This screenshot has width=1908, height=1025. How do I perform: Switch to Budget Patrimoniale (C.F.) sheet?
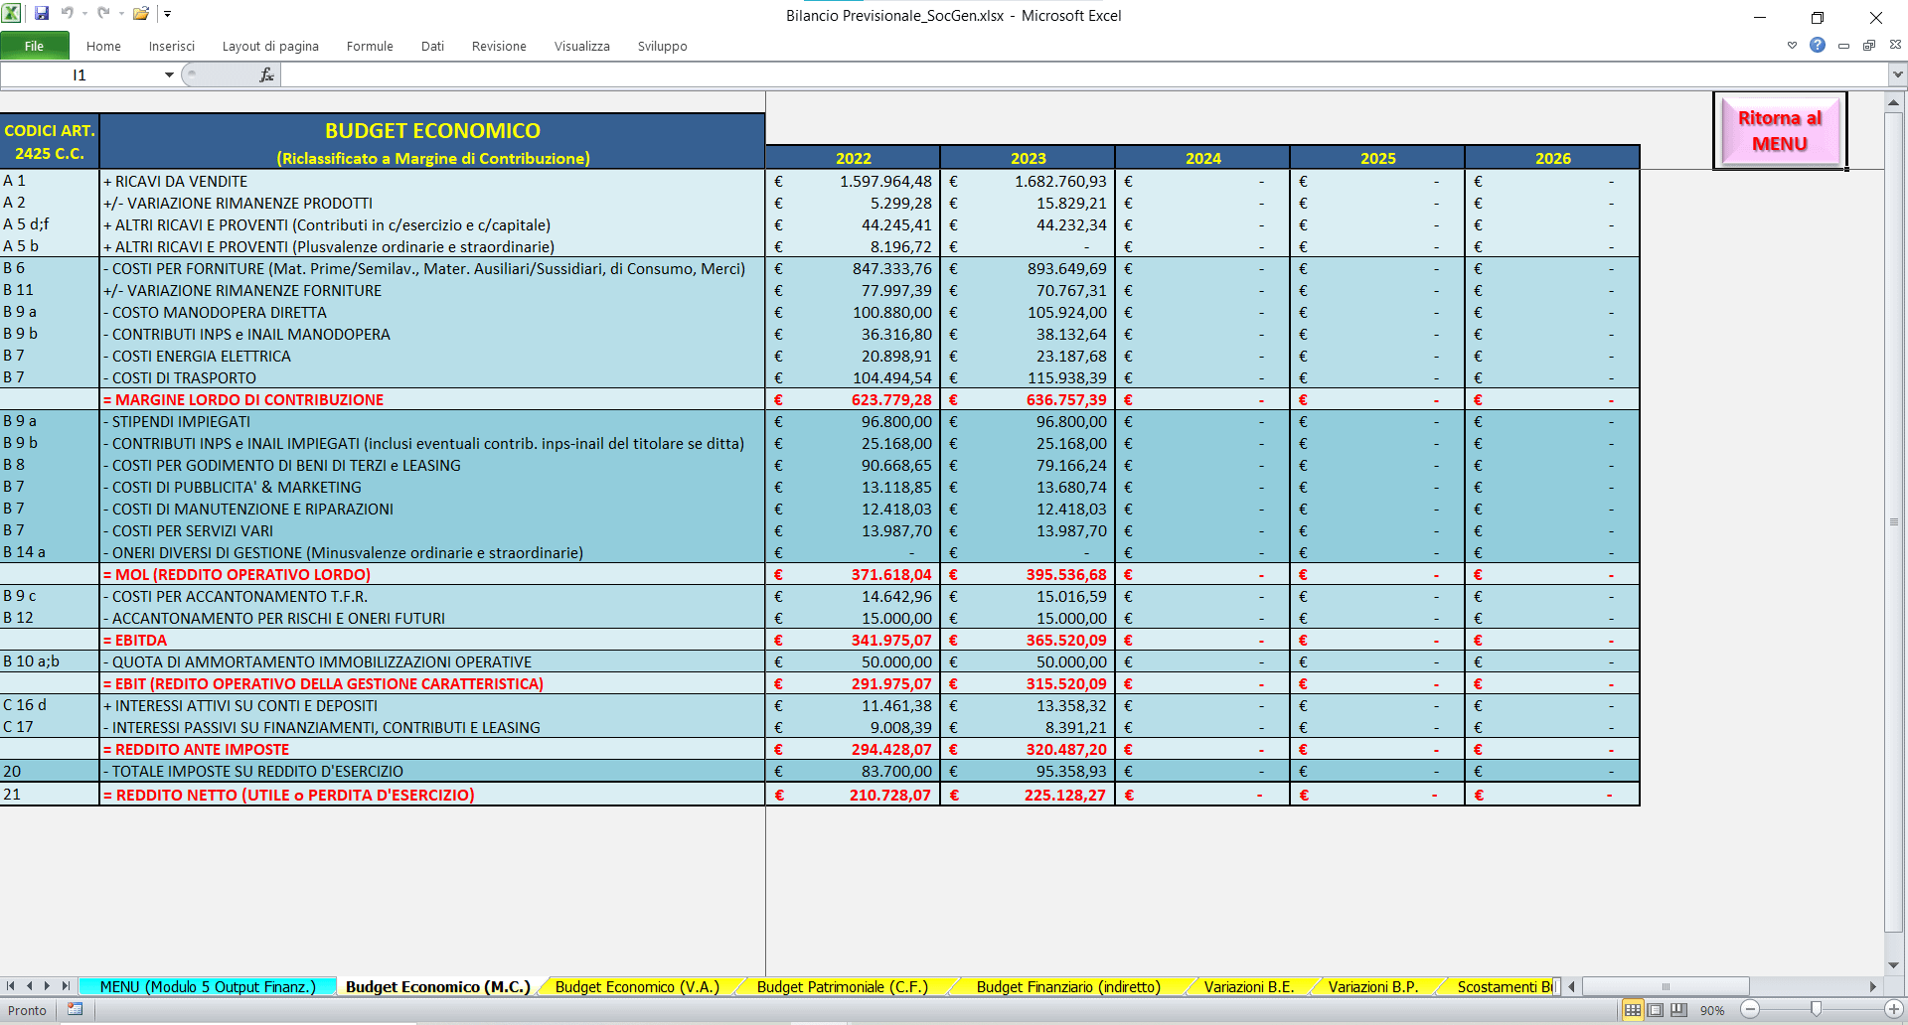[843, 986]
